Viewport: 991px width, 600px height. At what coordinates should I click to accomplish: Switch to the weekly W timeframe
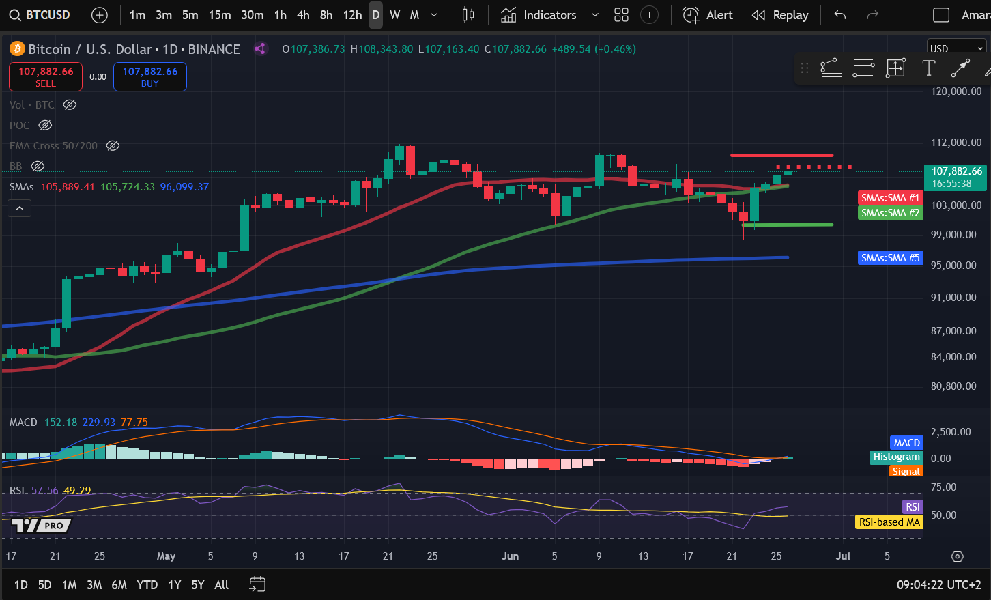click(x=395, y=15)
